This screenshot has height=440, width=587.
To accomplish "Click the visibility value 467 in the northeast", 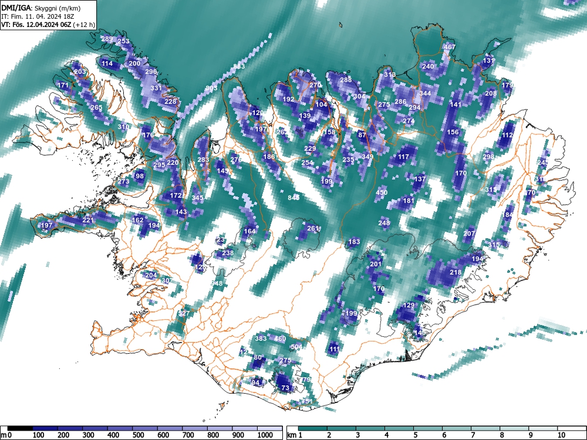I will pyautogui.click(x=449, y=47).
